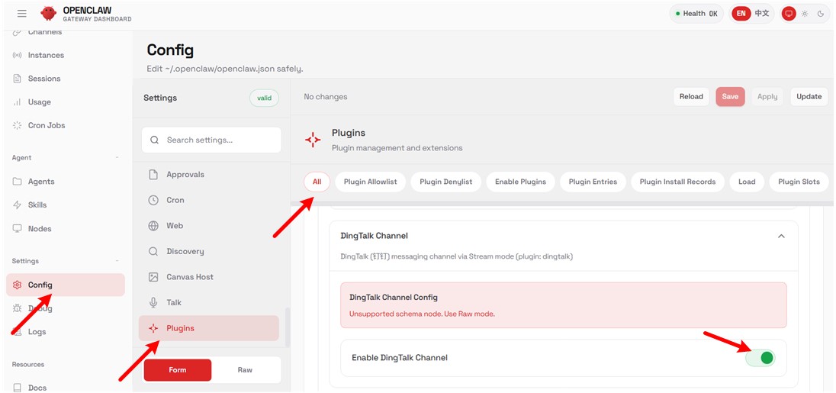The width and height of the screenshot is (836, 393).
Task: Switch to light theme sun icon
Action: [805, 14]
